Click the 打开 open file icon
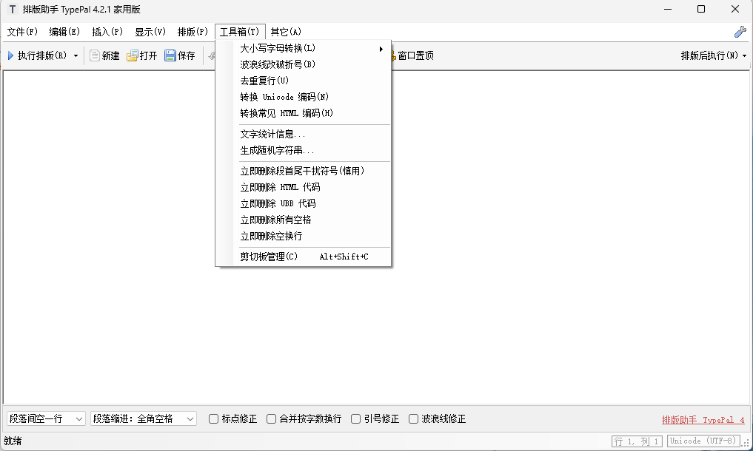The image size is (753, 451). click(132, 55)
